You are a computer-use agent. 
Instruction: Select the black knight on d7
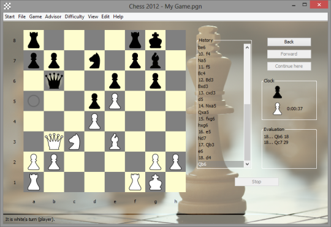click(94, 61)
